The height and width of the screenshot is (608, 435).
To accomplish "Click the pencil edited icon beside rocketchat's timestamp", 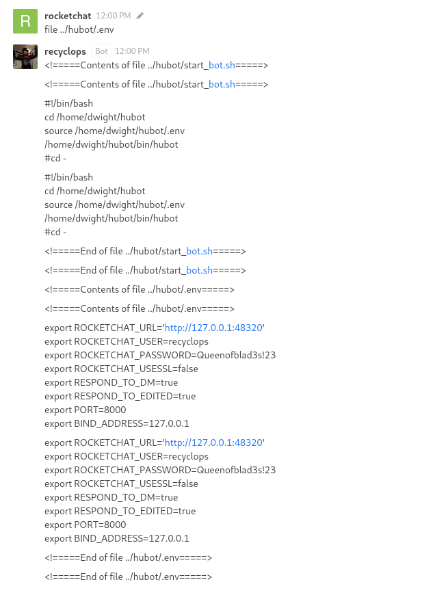I will pos(140,16).
